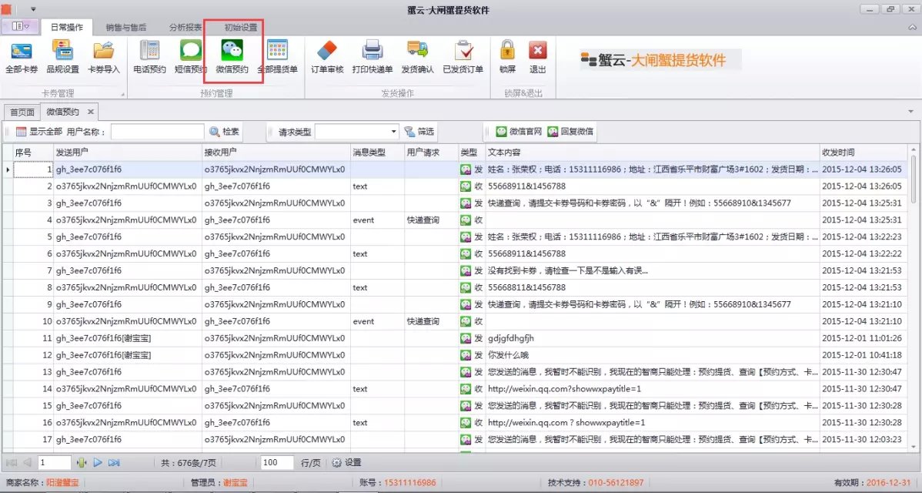Open 微信预约 WeChat booking icon
Viewport: 922px width, 493px height.
tap(232, 57)
